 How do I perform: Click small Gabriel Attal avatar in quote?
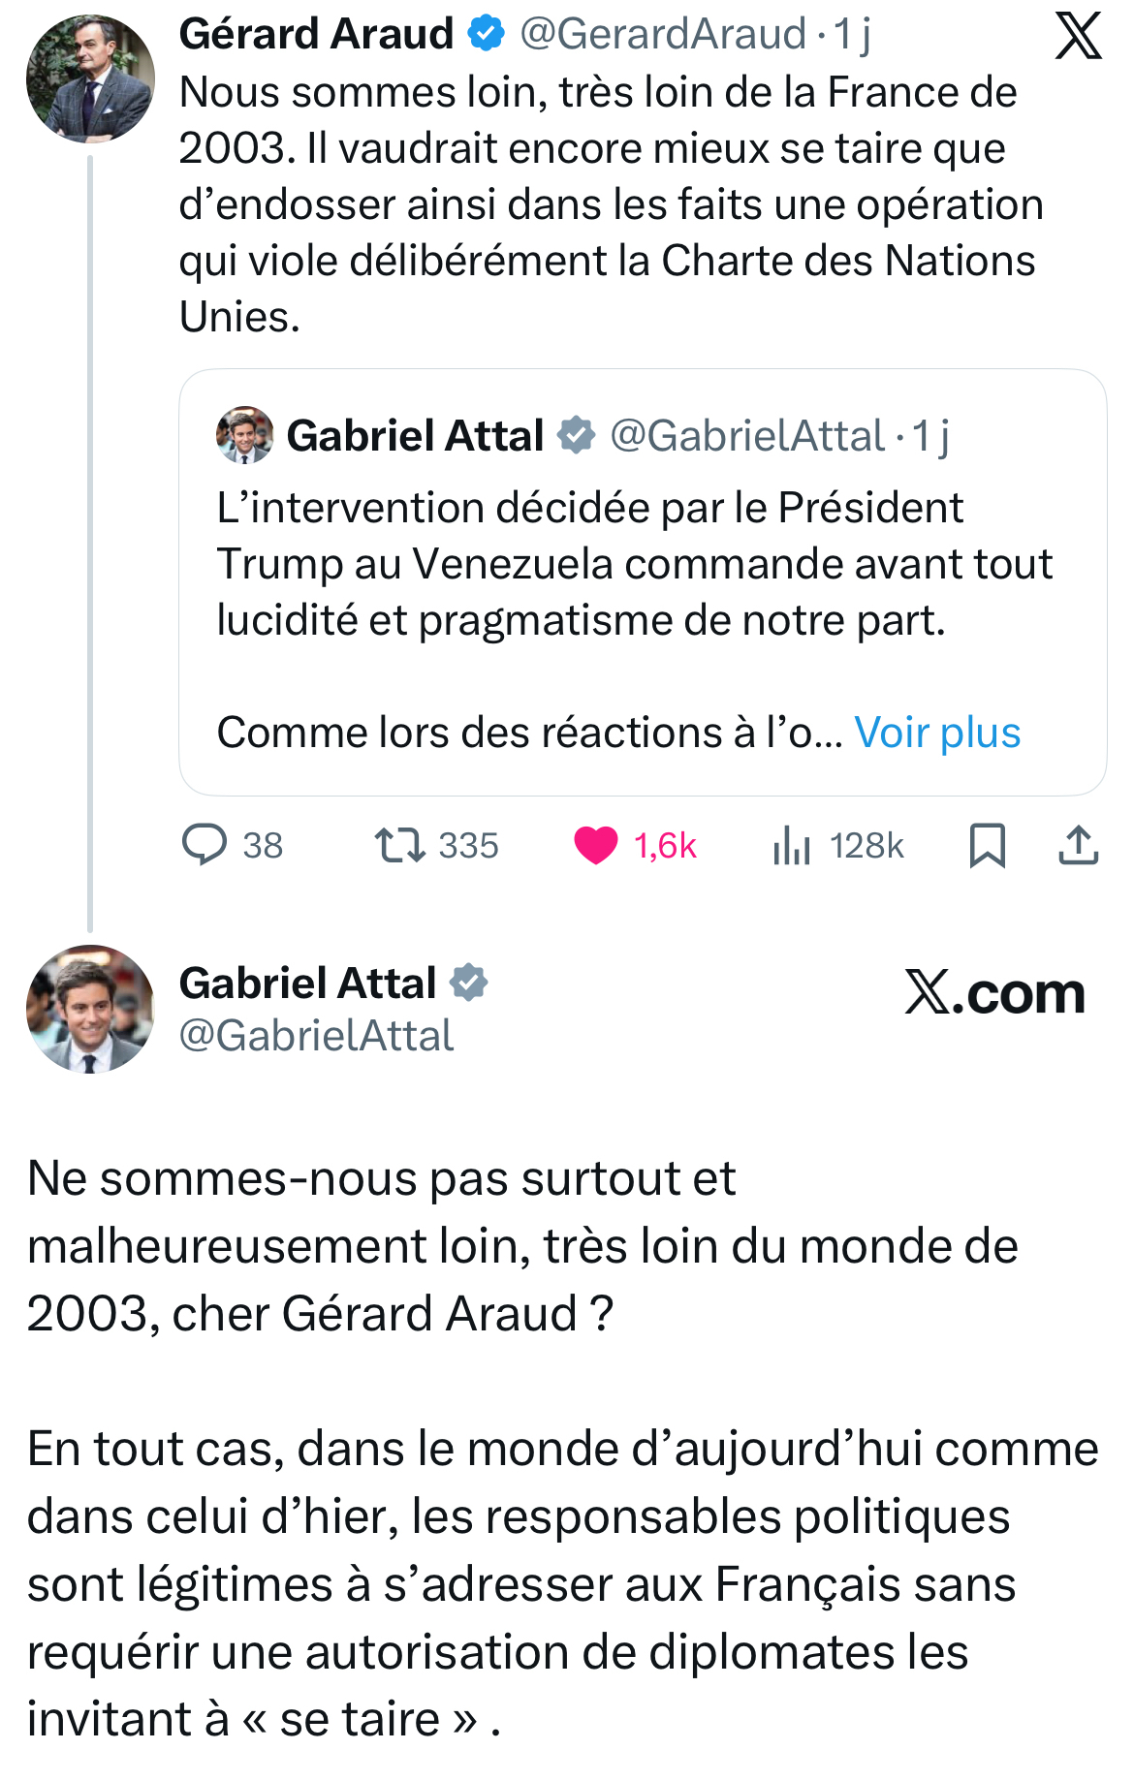point(244,434)
